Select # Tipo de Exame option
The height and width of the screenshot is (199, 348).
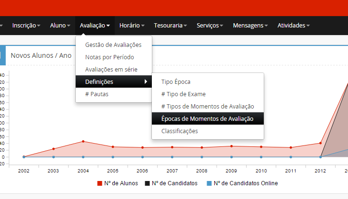(x=183, y=94)
